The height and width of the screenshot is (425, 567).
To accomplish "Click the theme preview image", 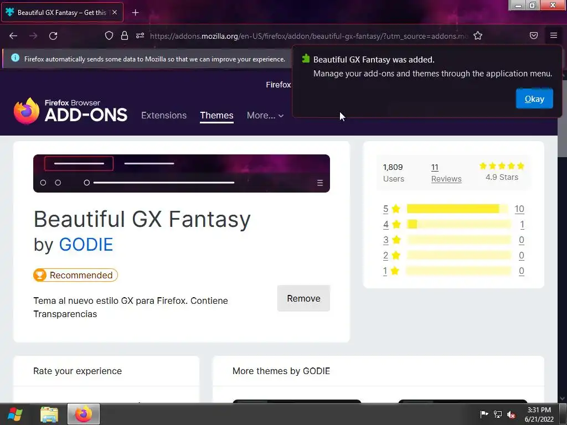I will coord(182,173).
